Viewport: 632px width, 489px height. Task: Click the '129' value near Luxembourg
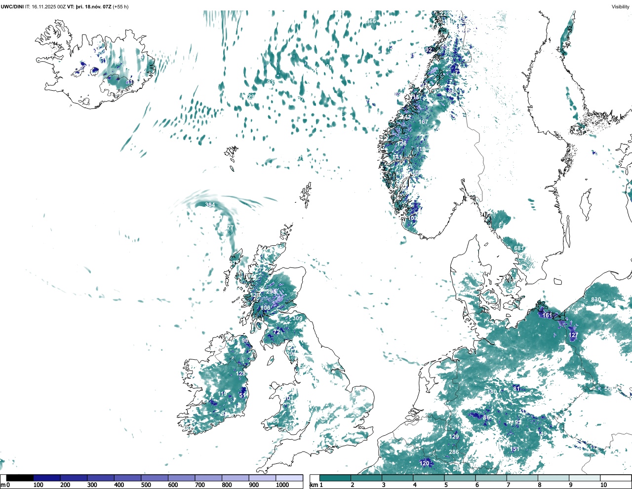coord(454,437)
